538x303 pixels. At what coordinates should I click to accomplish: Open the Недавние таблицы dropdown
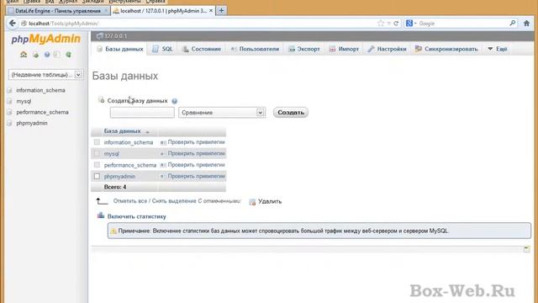45,75
